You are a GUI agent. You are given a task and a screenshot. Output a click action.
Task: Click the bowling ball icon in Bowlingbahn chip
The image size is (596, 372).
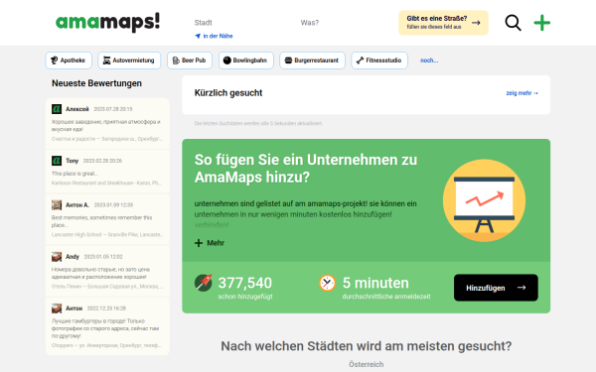pos(227,61)
